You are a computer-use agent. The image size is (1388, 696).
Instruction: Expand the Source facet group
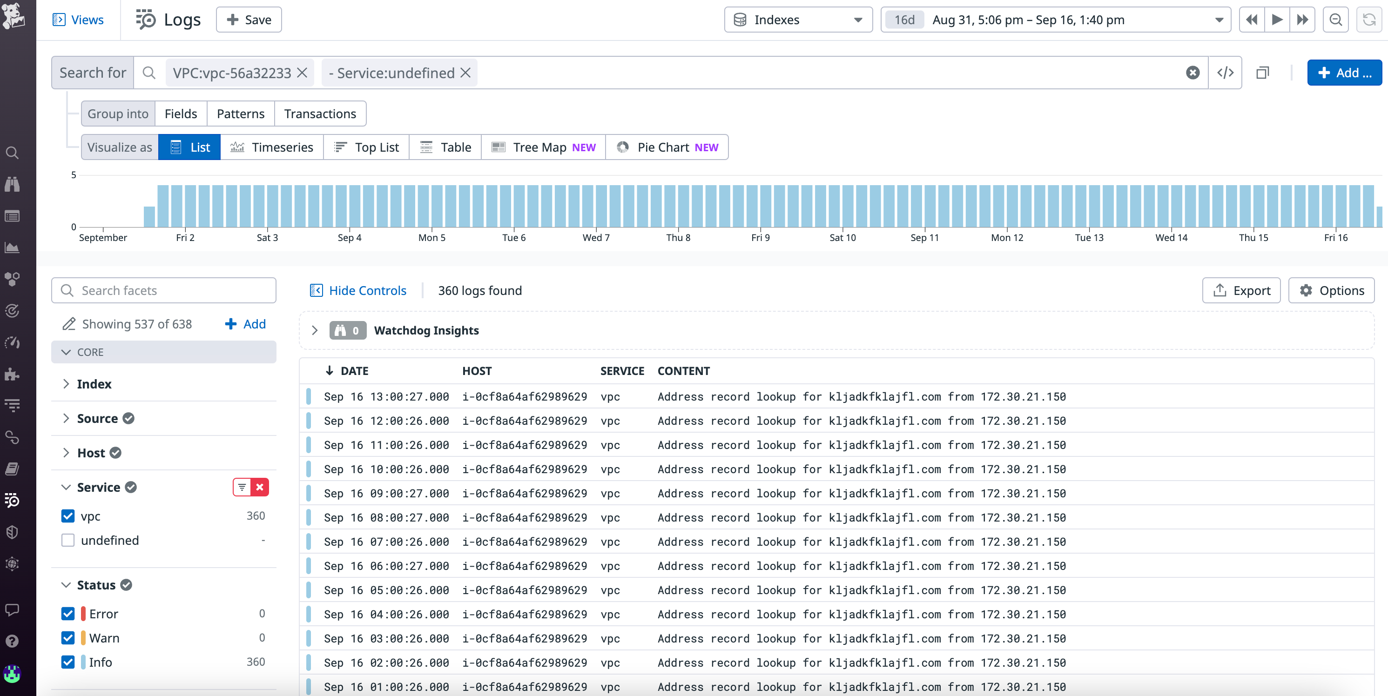click(67, 418)
